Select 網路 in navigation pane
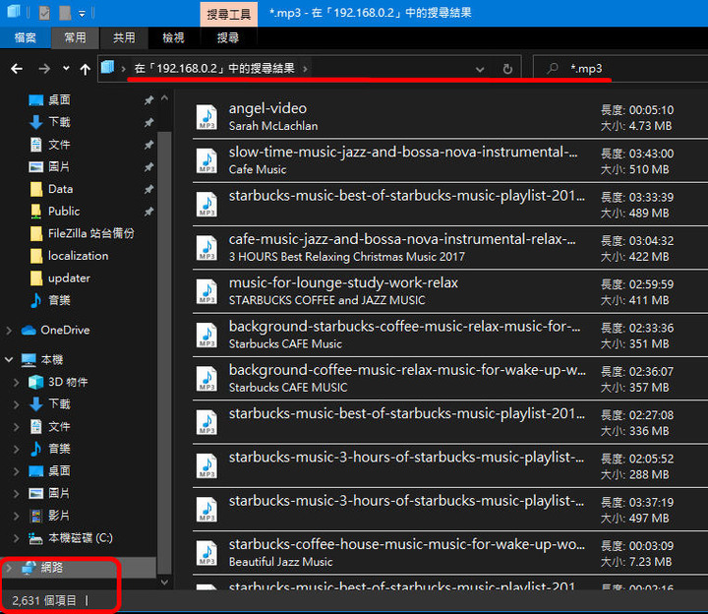The height and width of the screenshot is (614, 708). (x=51, y=568)
